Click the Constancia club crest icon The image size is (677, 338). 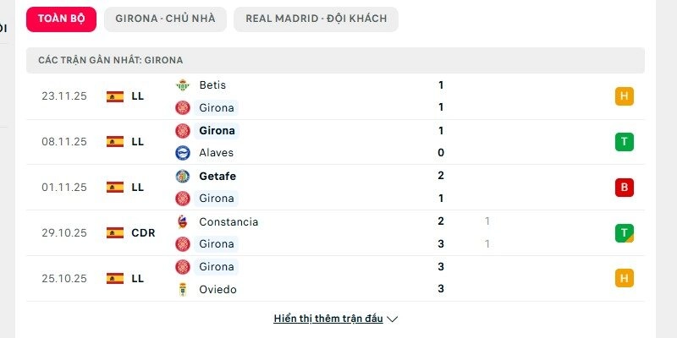(x=182, y=222)
